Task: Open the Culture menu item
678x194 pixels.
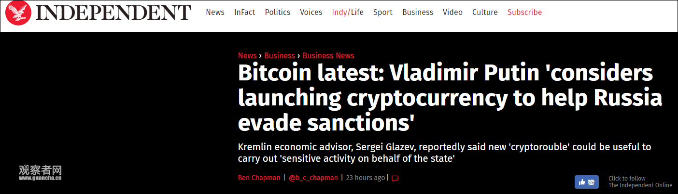Action: coord(485,12)
